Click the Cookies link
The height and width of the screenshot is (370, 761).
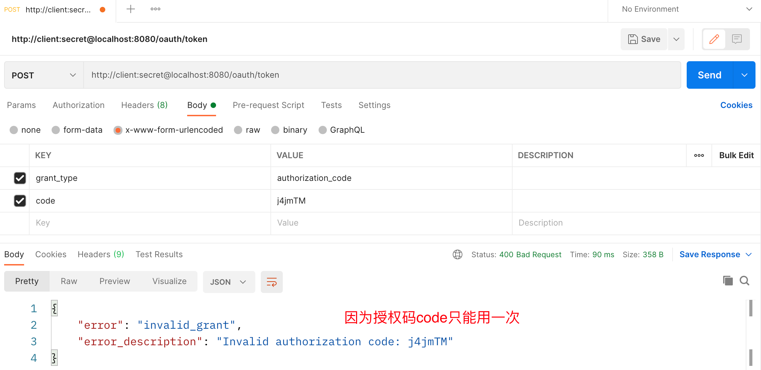[x=736, y=105]
